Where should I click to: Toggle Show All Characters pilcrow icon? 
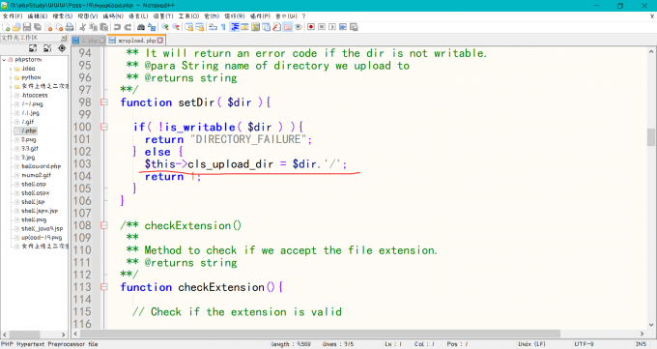pos(223,27)
